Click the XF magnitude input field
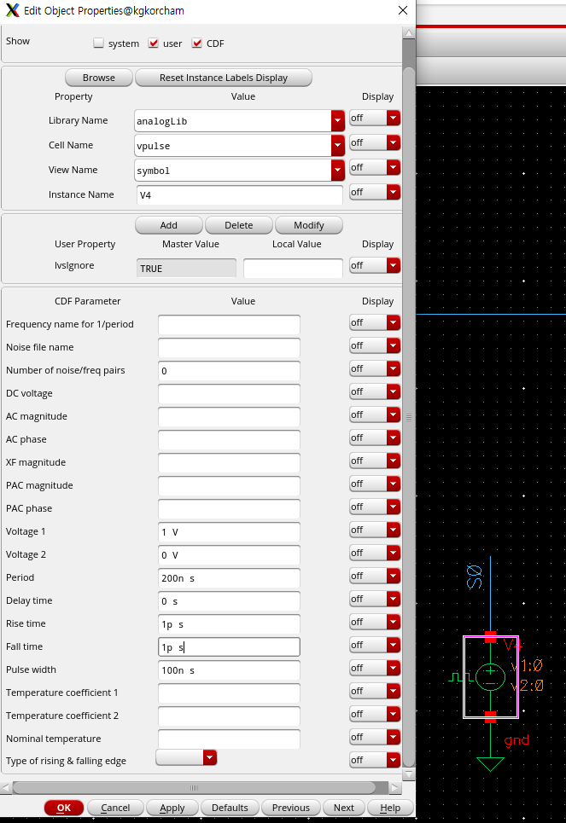 tap(229, 463)
